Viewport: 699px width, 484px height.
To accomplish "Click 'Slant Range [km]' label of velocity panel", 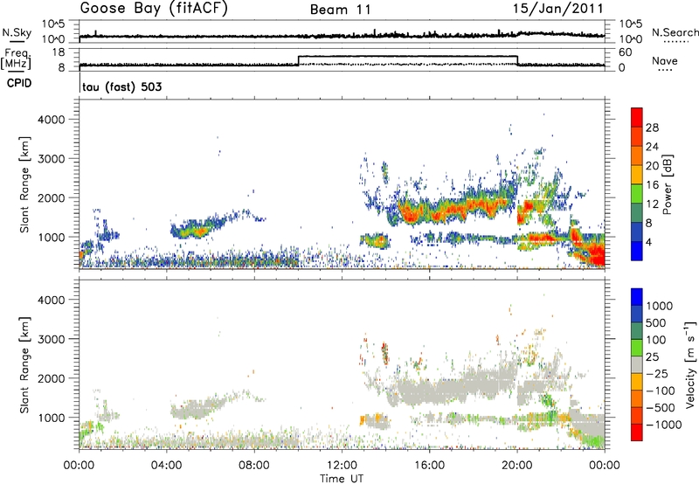I will coord(24,364).
